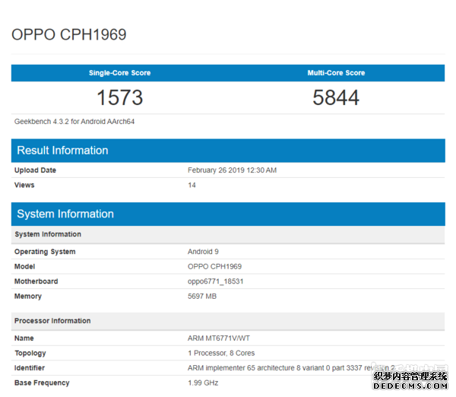
Task: Click the Motherboard label
Action: pyautogui.click(x=36, y=281)
